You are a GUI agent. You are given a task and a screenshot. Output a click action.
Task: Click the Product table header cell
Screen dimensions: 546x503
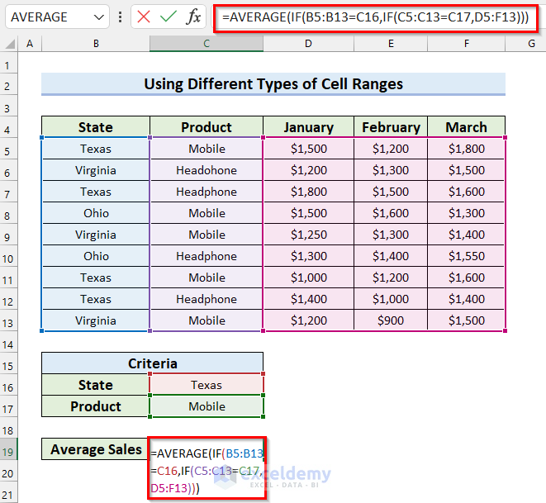[207, 127]
